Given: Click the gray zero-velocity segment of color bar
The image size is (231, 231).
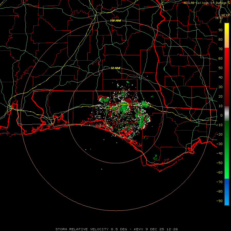Looking at the screenshot, I should [x=227, y=114].
